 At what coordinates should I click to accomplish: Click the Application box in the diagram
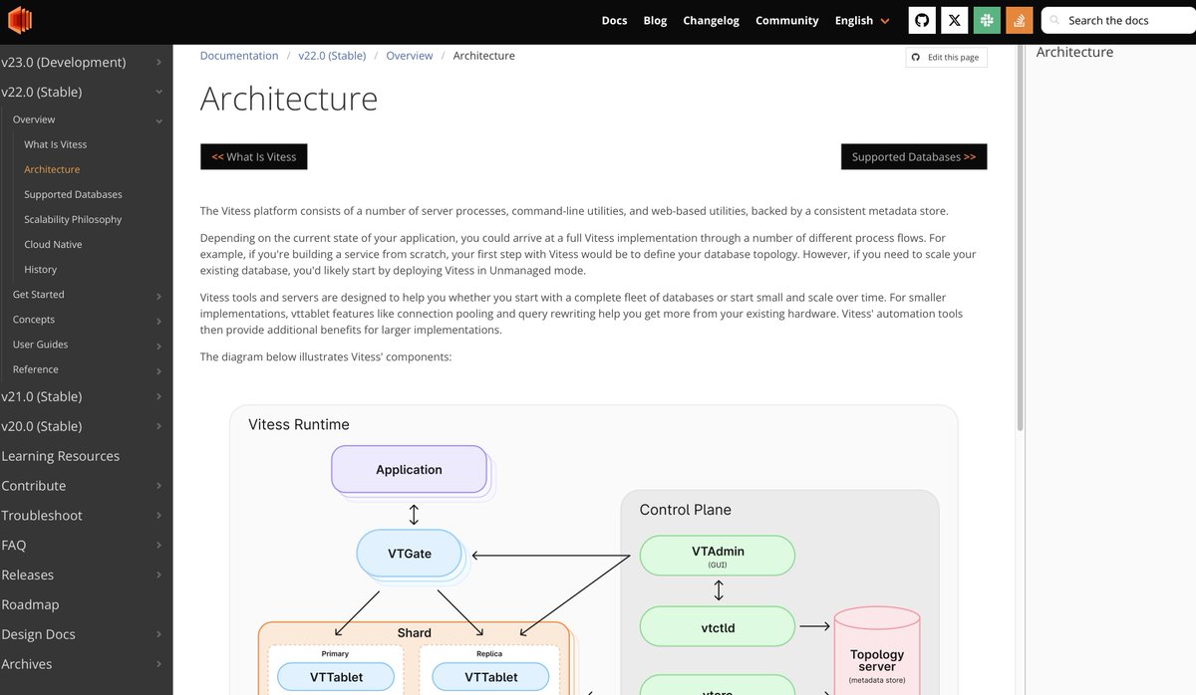[x=409, y=469]
